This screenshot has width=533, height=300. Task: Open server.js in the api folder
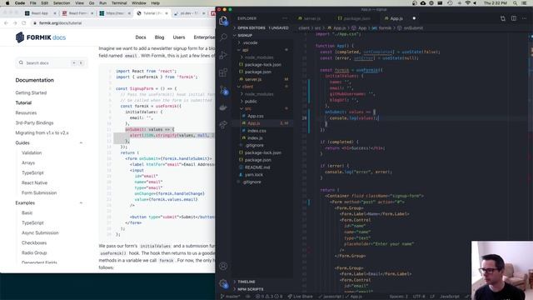coord(253,79)
